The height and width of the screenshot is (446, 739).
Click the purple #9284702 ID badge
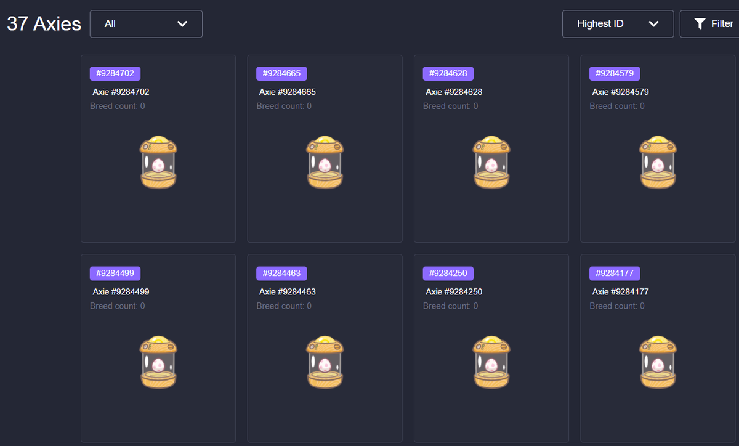(x=115, y=74)
